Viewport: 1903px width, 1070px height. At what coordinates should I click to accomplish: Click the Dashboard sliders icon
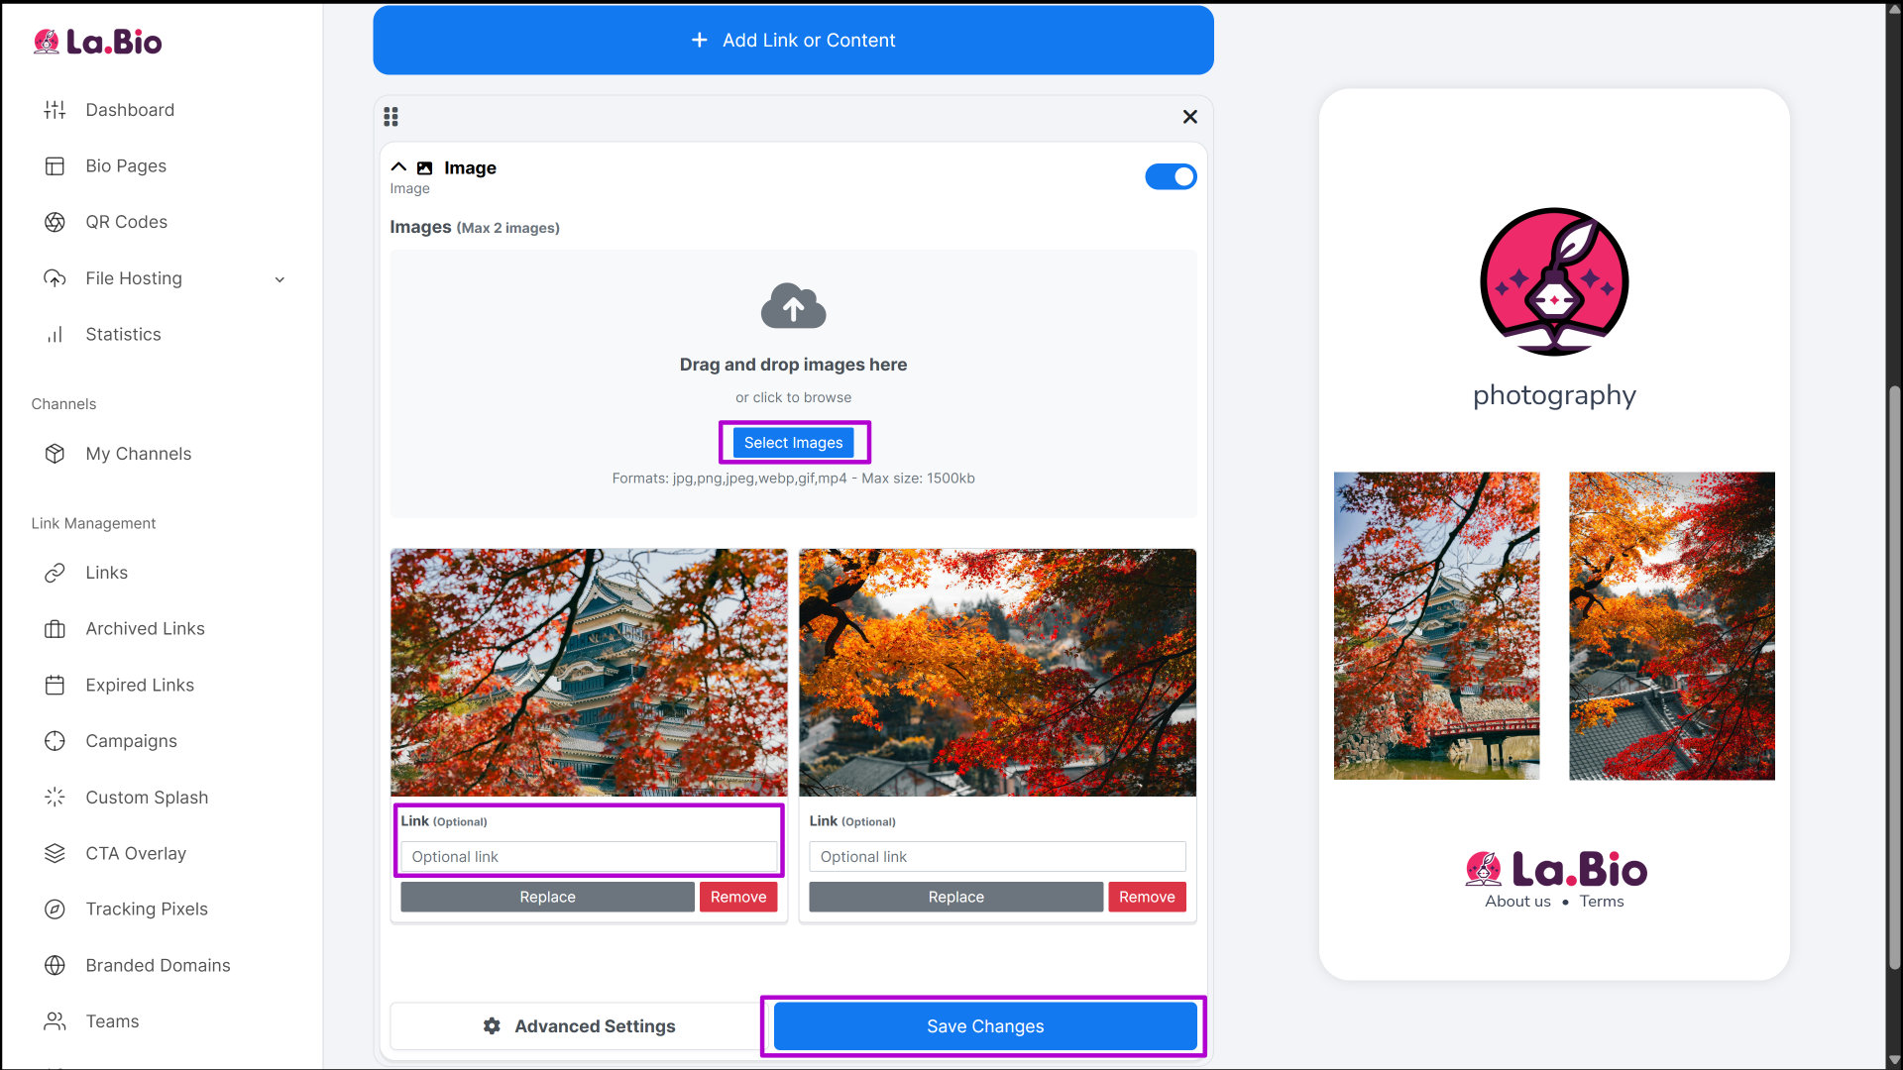[55, 110]
